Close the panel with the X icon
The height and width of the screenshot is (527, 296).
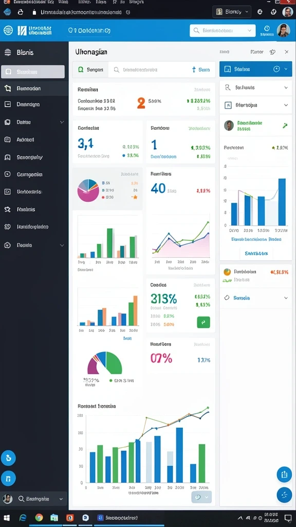coord(286,52)
